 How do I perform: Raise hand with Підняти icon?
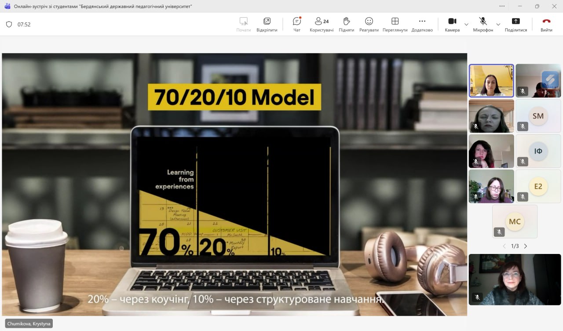pyautogui.click(x=346, y=24)
